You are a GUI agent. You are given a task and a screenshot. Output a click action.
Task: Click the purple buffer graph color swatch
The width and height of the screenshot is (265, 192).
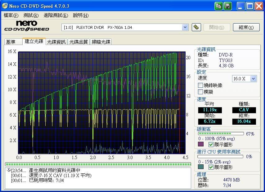point(201,145)
